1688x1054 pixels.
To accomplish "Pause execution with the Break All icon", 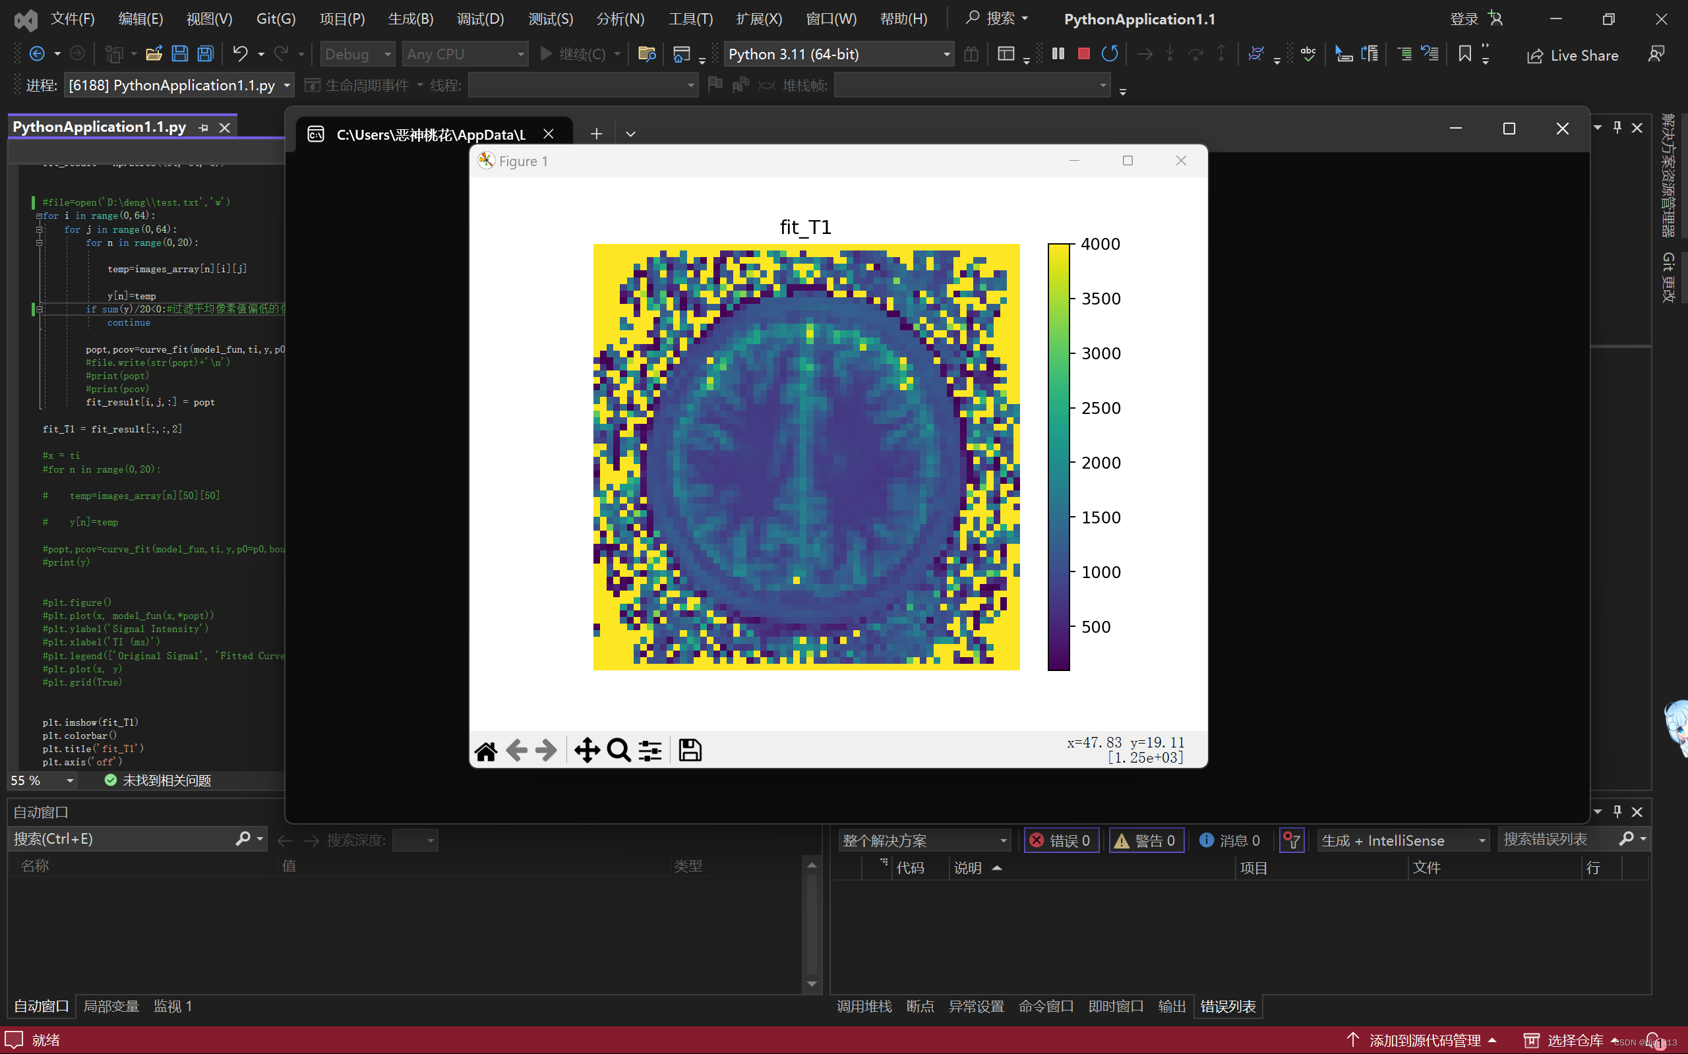I will pos(1058,53).
